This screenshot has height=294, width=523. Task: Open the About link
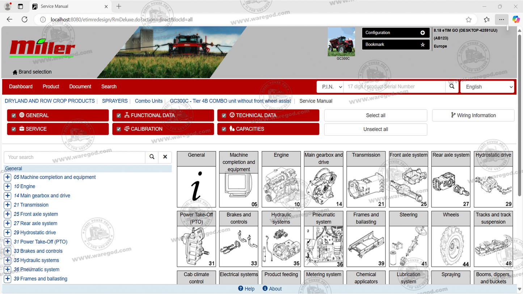[272, 289]
